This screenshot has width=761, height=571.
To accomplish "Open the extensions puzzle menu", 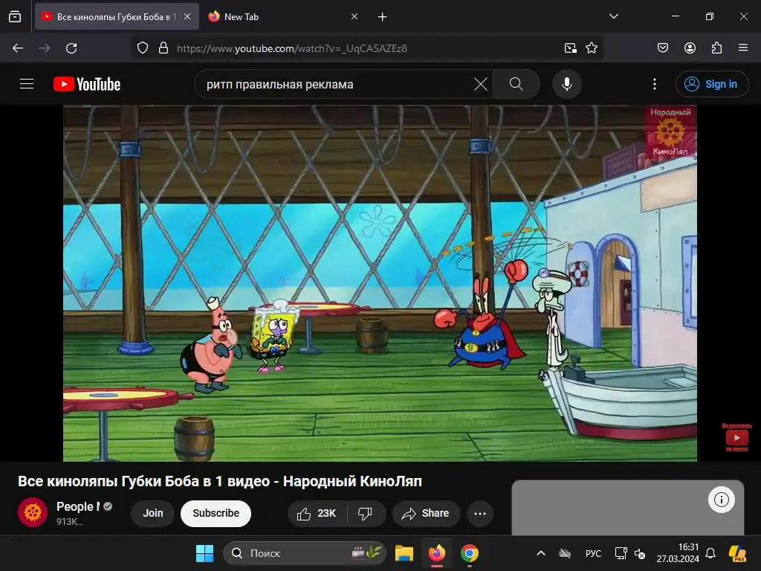I will [x=716, y=48].
